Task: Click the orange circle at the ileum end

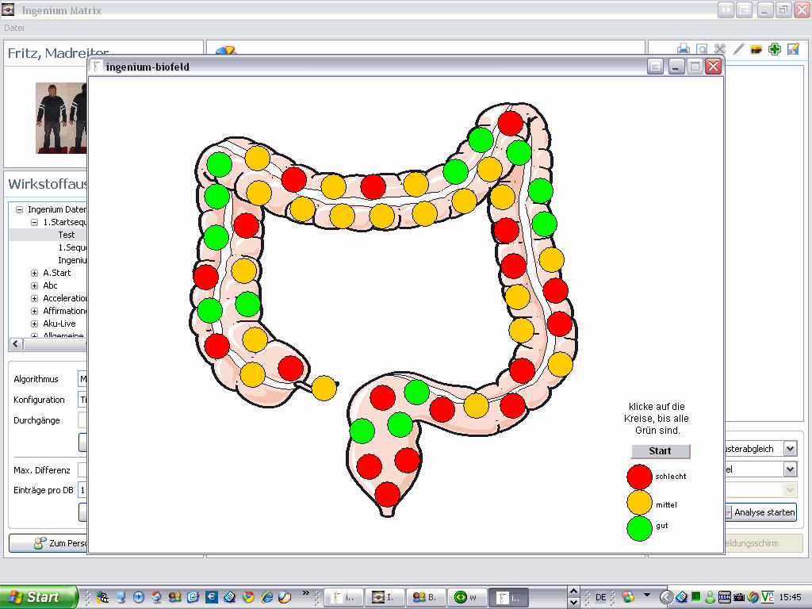Action: pos(324,388)
